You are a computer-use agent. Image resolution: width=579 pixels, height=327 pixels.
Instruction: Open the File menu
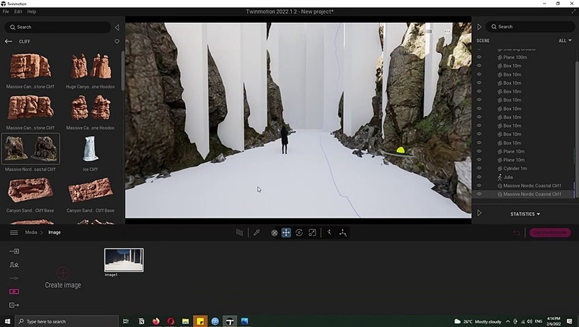[6, 11]
